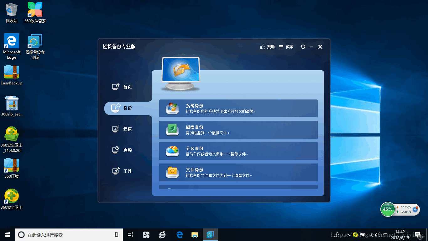The height and width of the screenshot is (241, 428).
Task: Open the 菜单 menu dropdown
Action: pyautogui.click(x=286, y=47)
